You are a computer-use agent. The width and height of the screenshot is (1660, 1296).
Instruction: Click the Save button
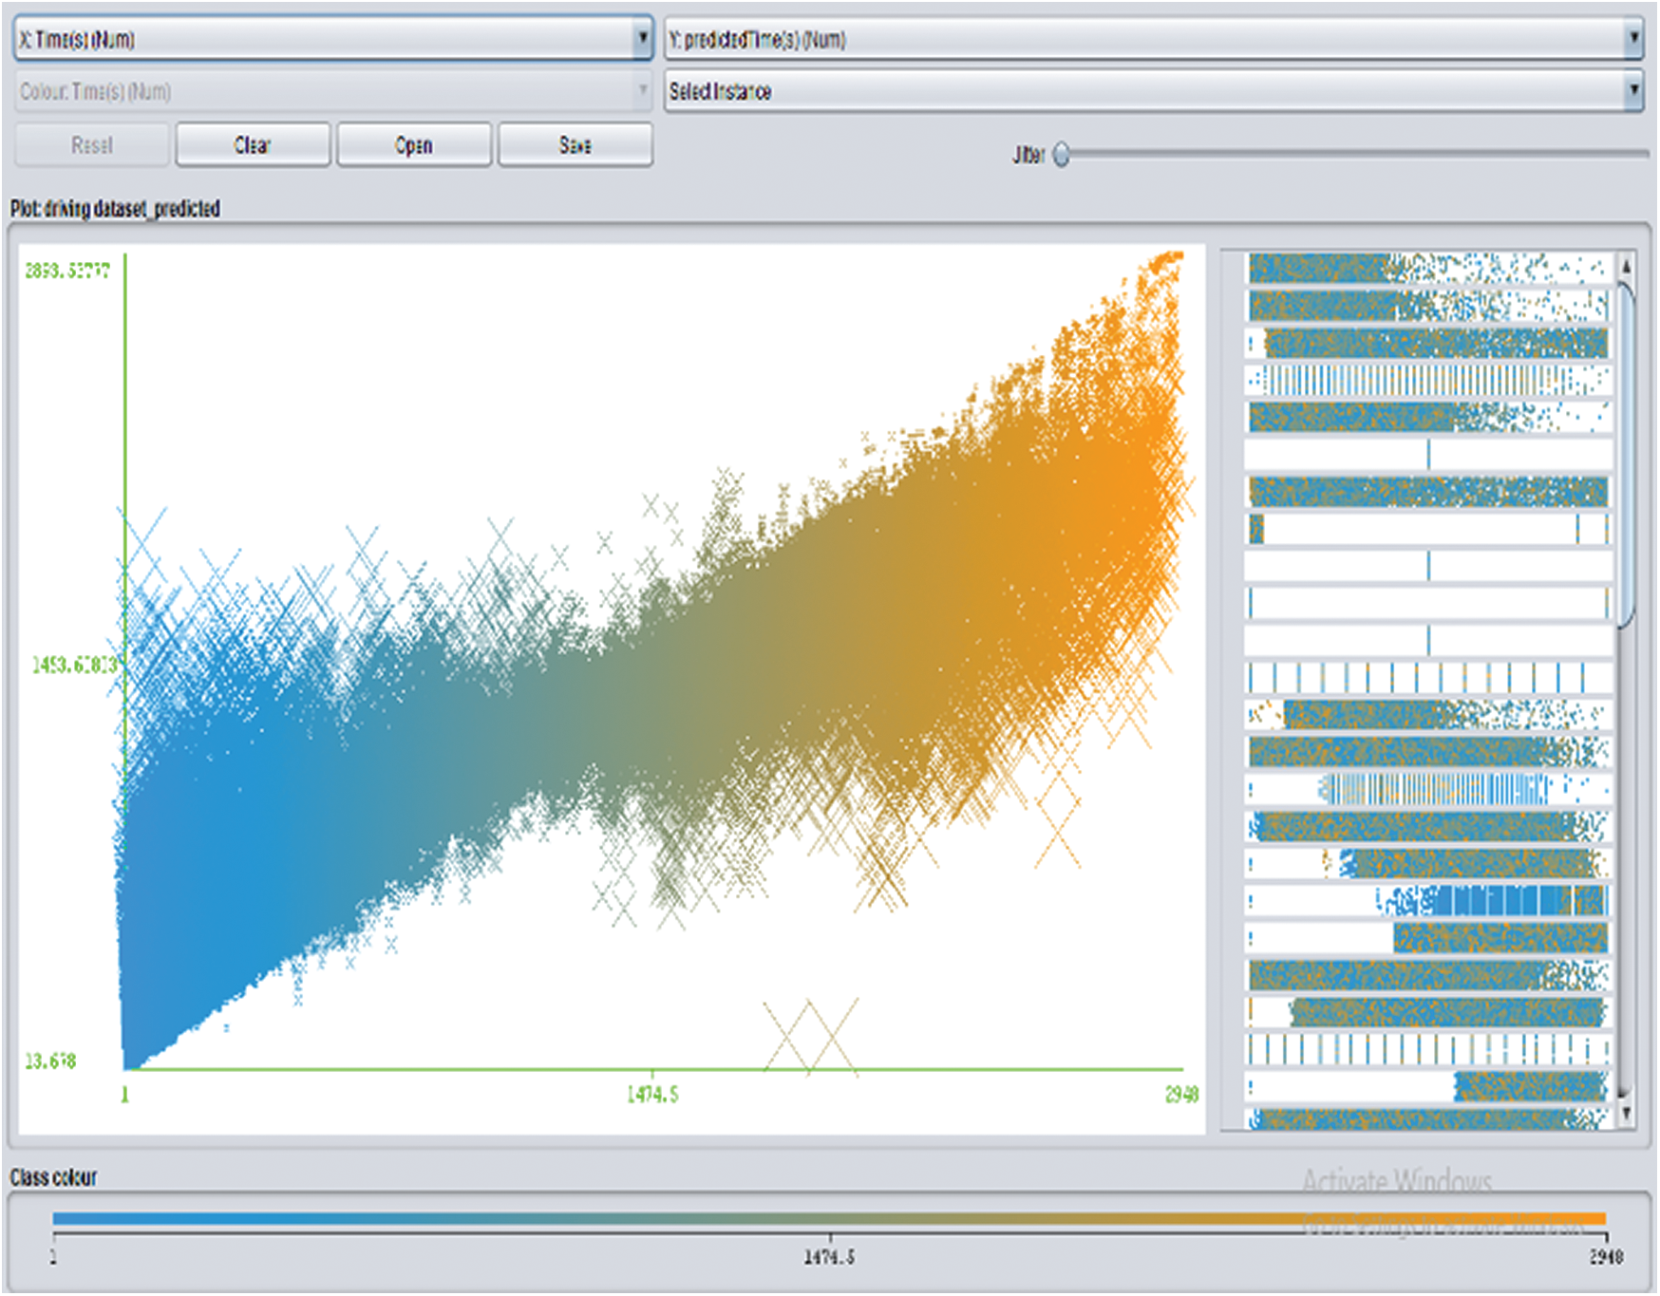coord(575,145)
